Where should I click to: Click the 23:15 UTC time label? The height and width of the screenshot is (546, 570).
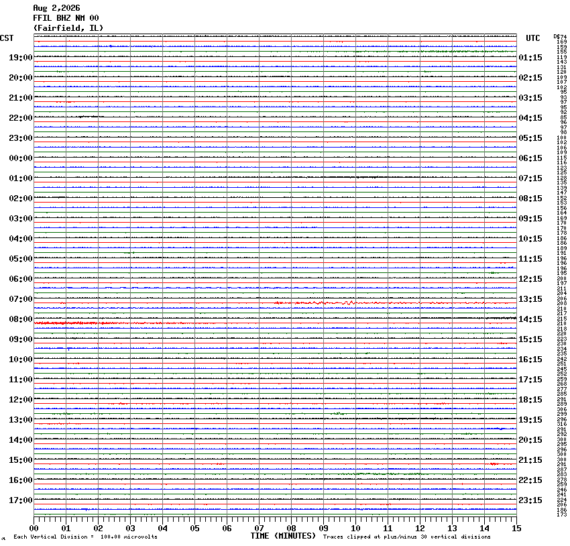530,500
